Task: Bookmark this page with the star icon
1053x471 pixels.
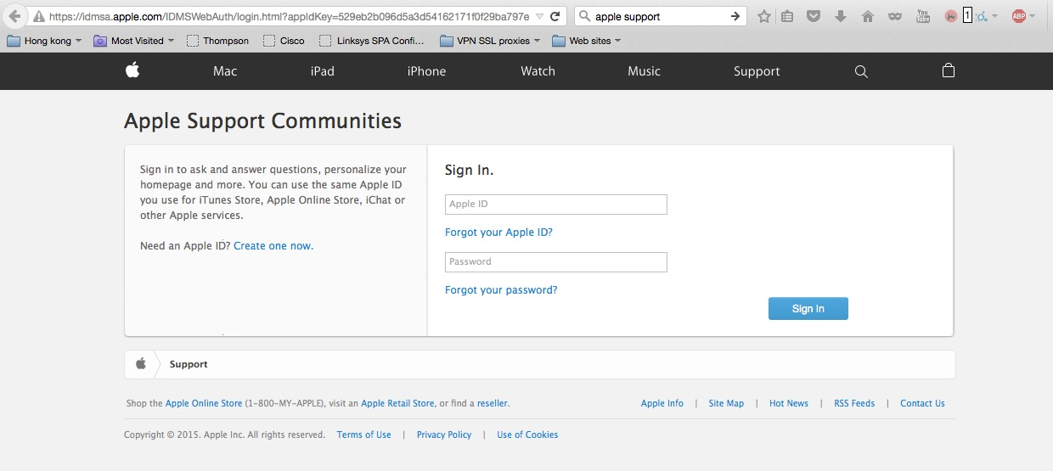Action: (764, 16)
